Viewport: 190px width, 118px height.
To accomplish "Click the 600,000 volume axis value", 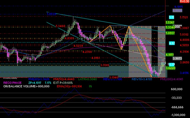I will [177, 89].
